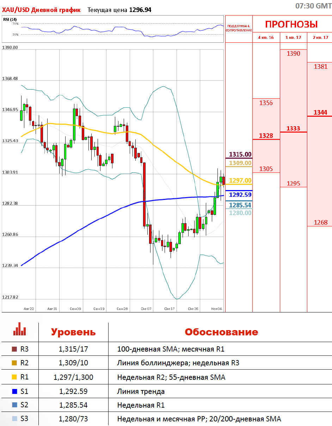
Task: Click the R3 dark red color square
Action: point(14,349)
